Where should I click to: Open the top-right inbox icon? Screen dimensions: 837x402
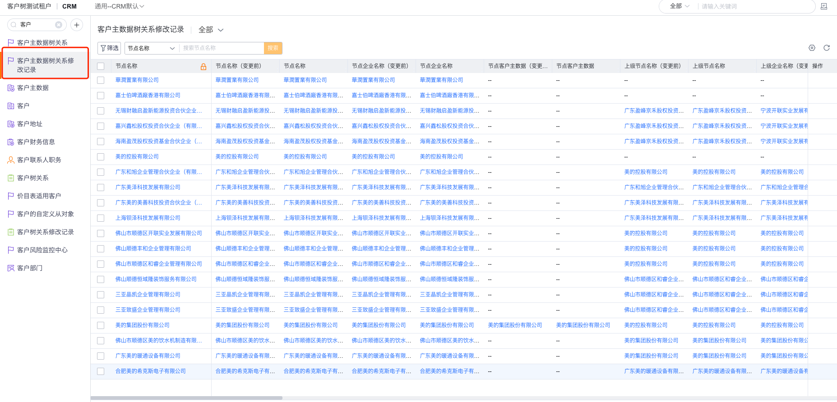(x=823, y=6)
